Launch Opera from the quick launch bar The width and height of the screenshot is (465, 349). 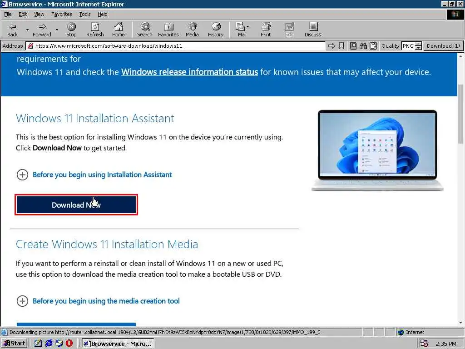[x=69, y=344]
